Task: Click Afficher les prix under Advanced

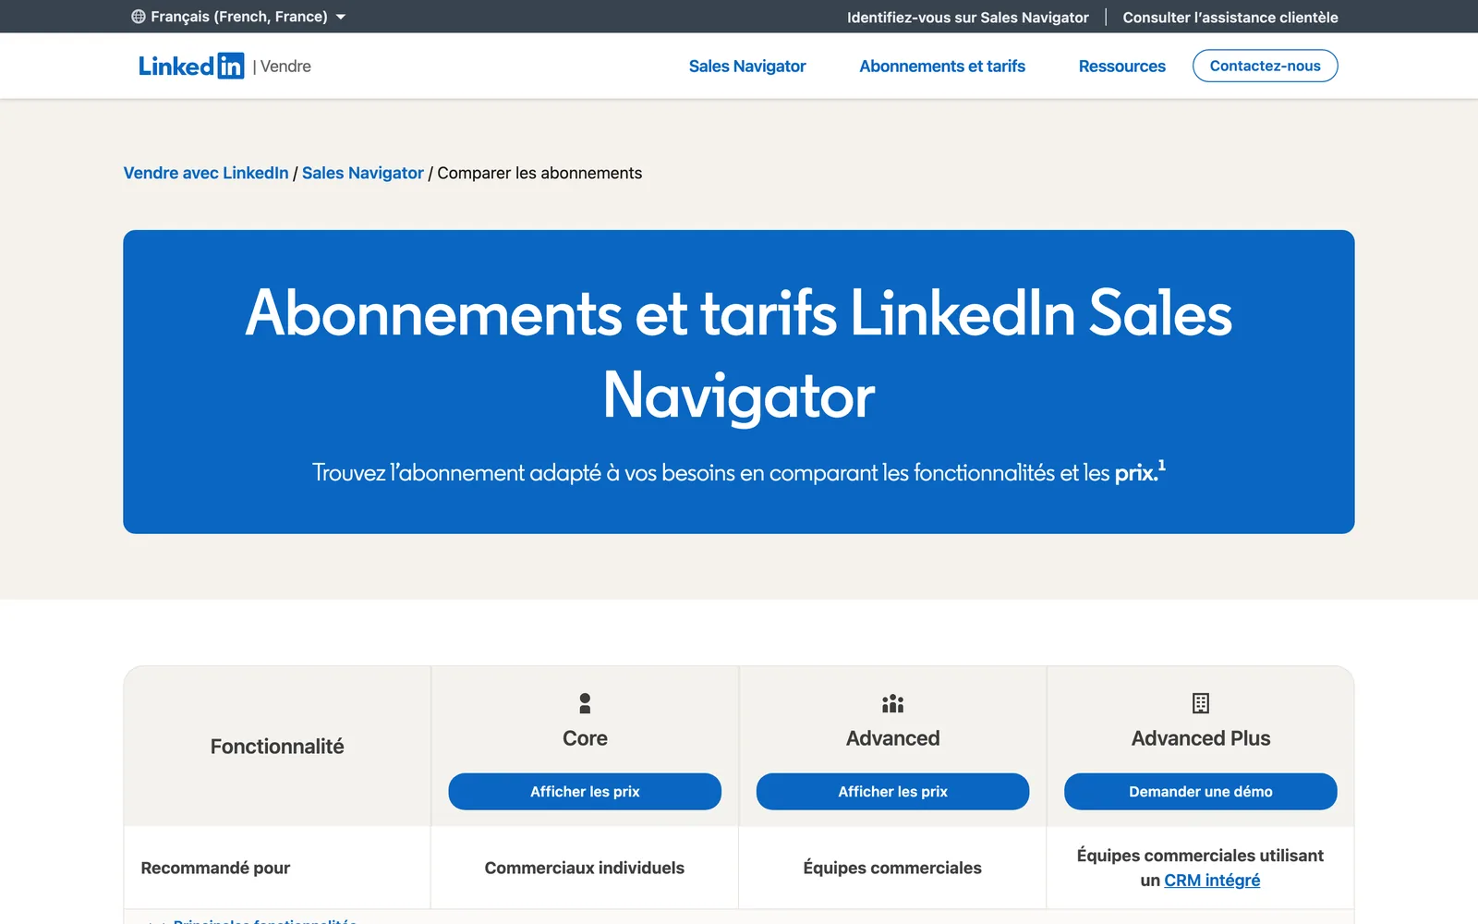Action: (892, 792)
